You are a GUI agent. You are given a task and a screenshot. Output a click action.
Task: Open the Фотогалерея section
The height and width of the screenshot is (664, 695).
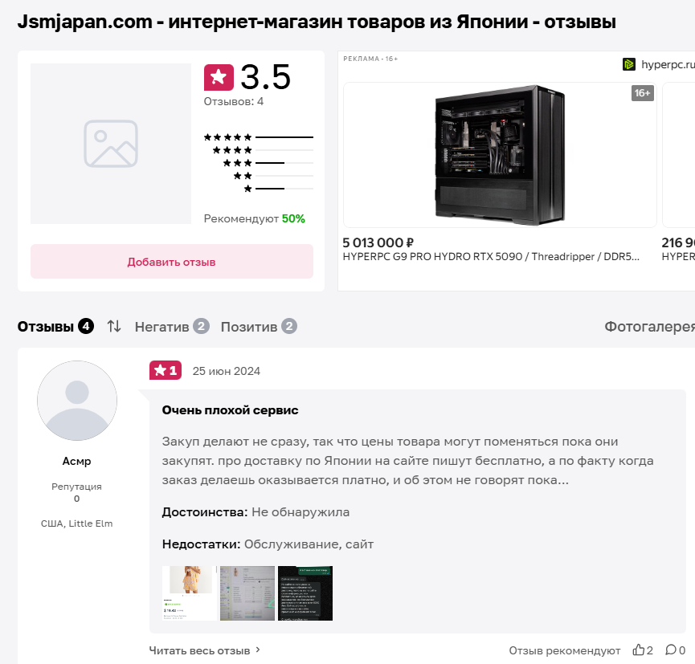[649, 327]
